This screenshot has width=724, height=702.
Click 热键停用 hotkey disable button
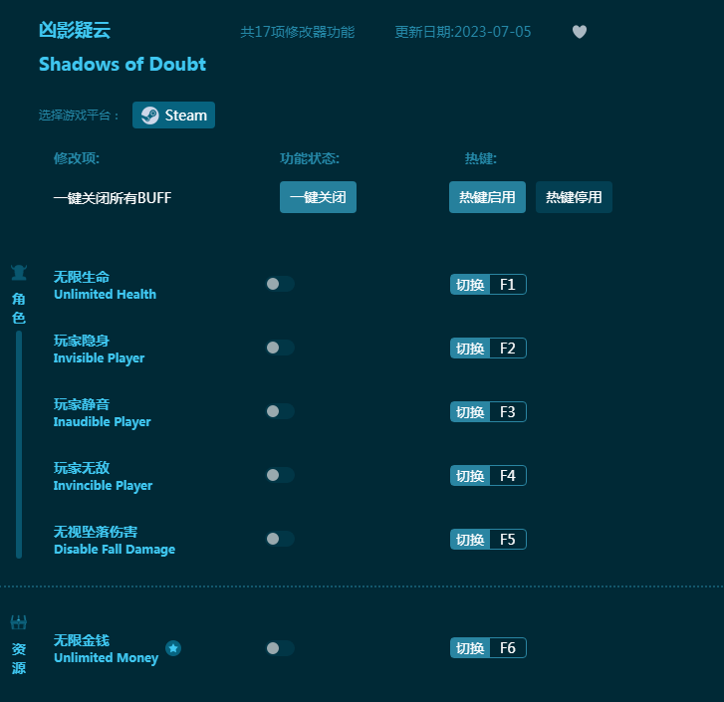574,197
